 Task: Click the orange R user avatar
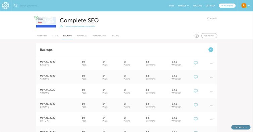point(244,5)
